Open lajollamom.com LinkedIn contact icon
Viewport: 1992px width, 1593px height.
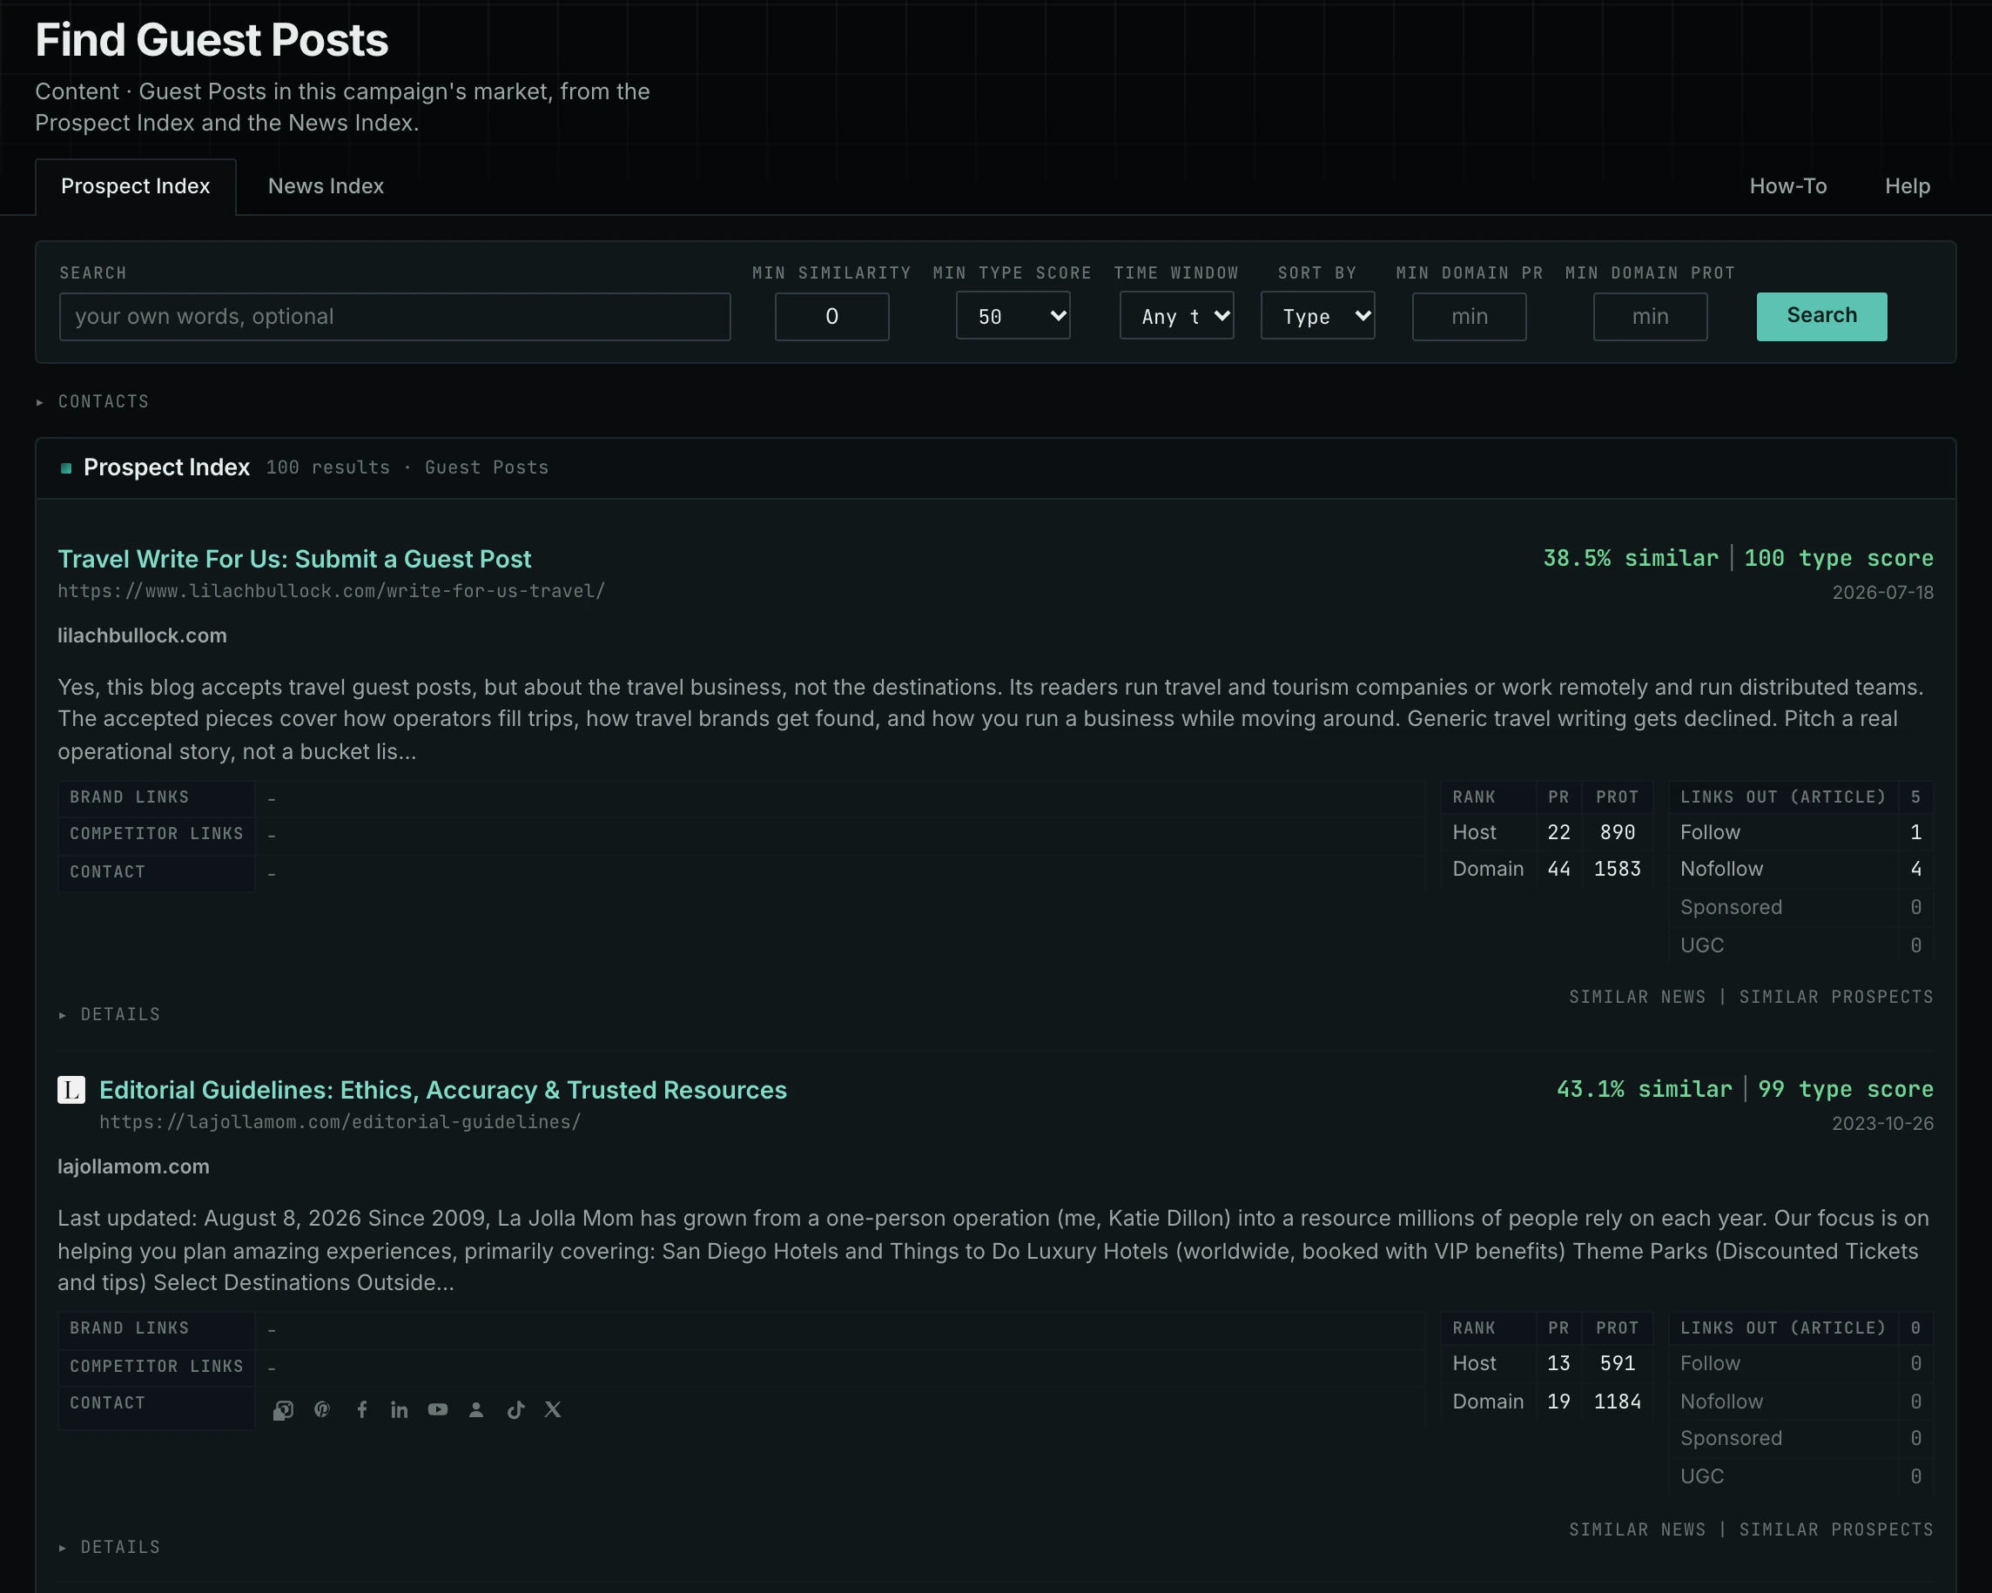[x=399, y=1409]
